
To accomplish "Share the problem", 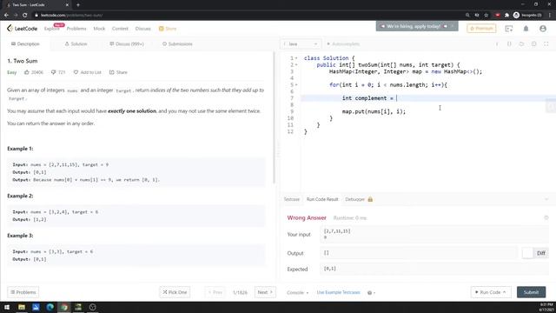I will point(118,72).
